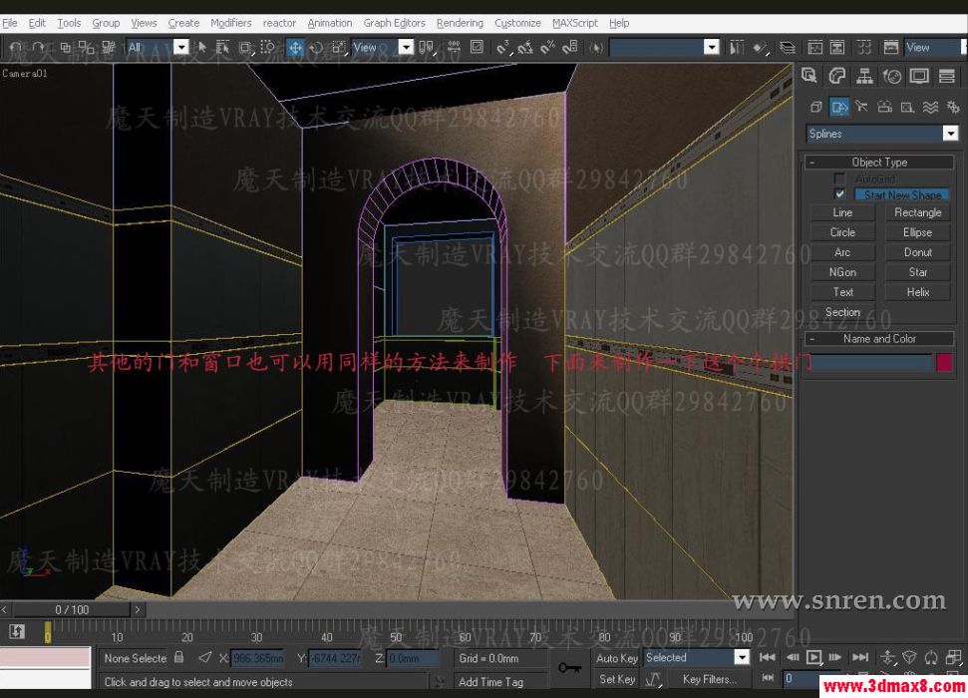Click the Line button
968x698 pixels.
coord(841,211)
